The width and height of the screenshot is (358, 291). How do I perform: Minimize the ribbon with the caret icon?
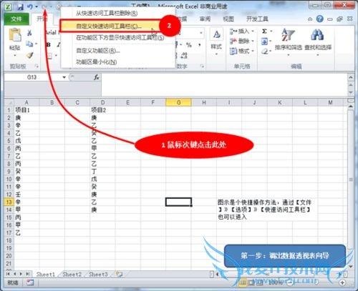(310, 19)
